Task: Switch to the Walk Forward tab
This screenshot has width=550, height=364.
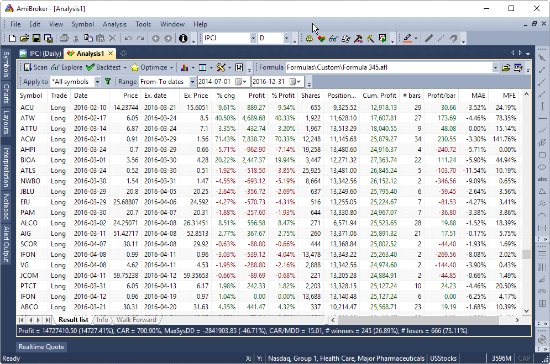Action: click(x=136, y=319)
